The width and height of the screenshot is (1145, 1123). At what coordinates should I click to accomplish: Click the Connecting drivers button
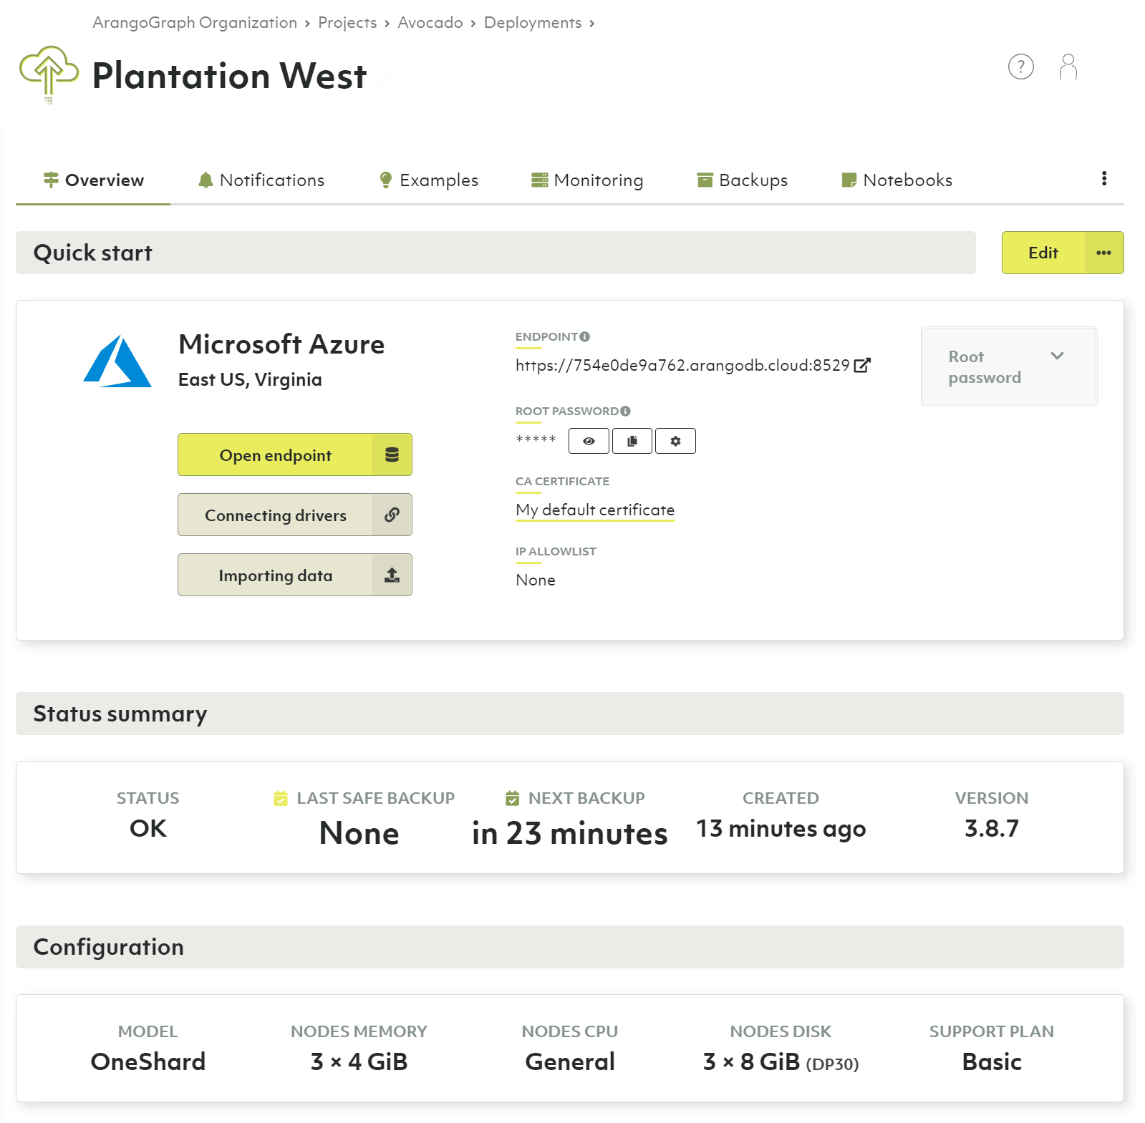[294, 515]
